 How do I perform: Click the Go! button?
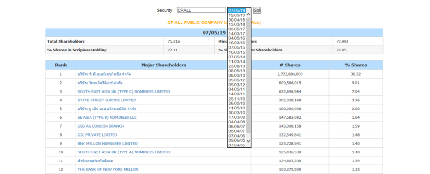point(256,10)
